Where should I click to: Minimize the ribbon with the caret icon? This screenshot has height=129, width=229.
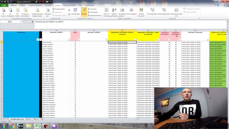click(215, 5)
